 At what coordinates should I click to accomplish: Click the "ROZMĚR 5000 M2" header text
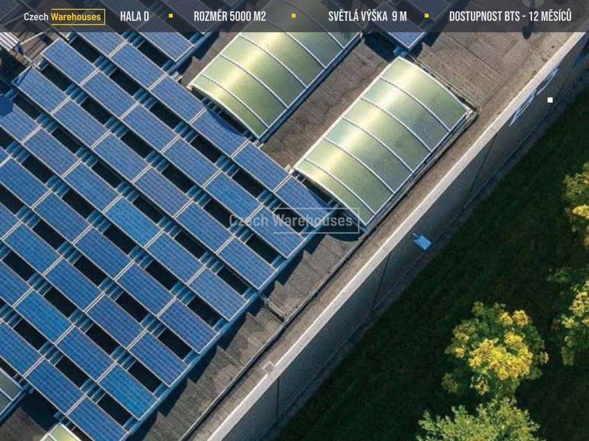pyautogui.click(x=230, y=17)
